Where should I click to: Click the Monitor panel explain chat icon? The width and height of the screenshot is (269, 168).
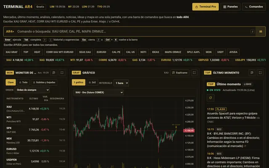(54, 73)
